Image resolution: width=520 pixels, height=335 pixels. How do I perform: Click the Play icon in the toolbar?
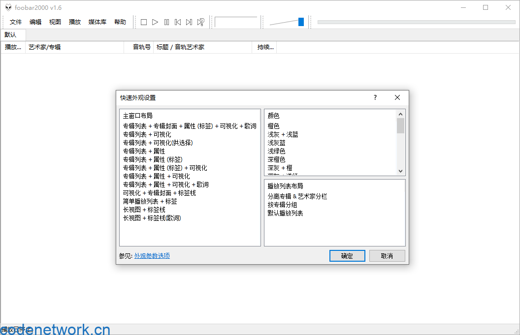(x=155, y=22)
